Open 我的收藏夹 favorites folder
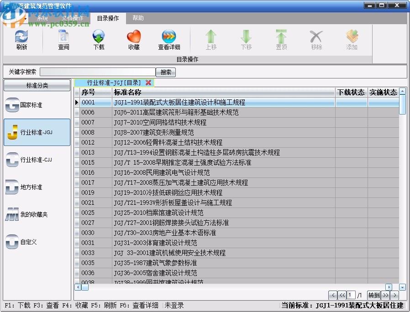Screen dimensions: 410x312 tap(37, 214)
